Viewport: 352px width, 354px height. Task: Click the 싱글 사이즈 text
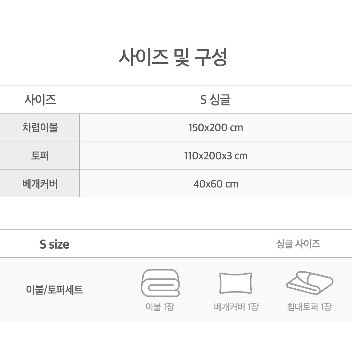pyautogui.click(x=298, y=244)
